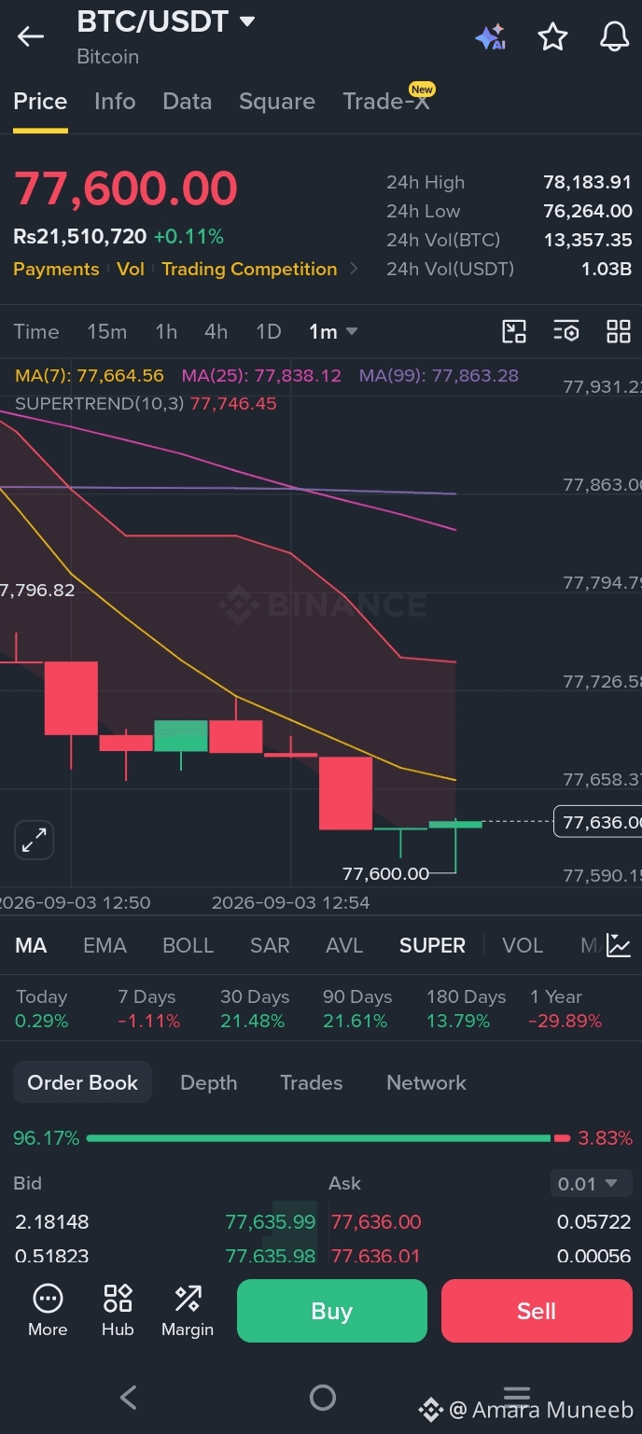Open the AI assistant sparkle icon
Screen dimensions: 642x1434
(x=490, y=36)
